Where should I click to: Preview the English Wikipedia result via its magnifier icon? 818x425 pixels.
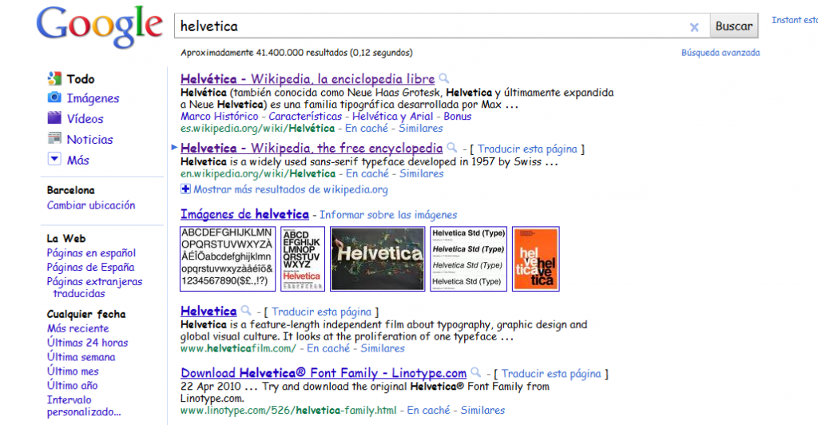[452, 148]
